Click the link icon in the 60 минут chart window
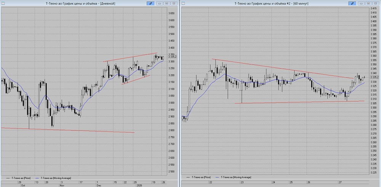 (x=352, y=3)
